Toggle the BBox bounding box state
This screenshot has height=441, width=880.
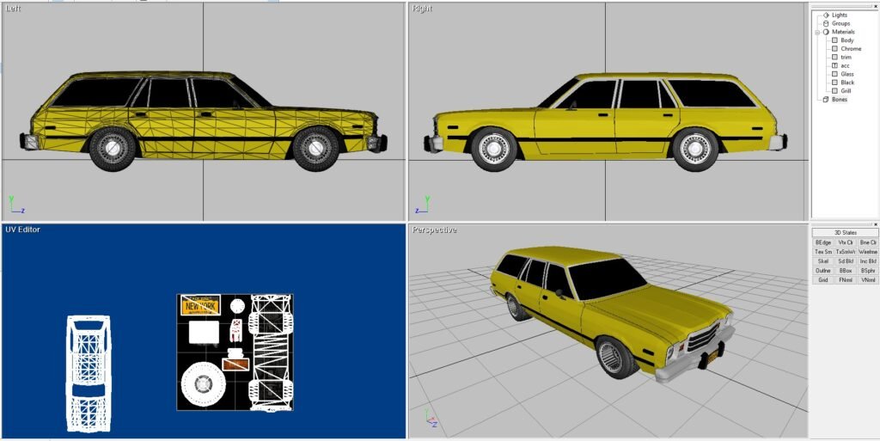(846, 271)
